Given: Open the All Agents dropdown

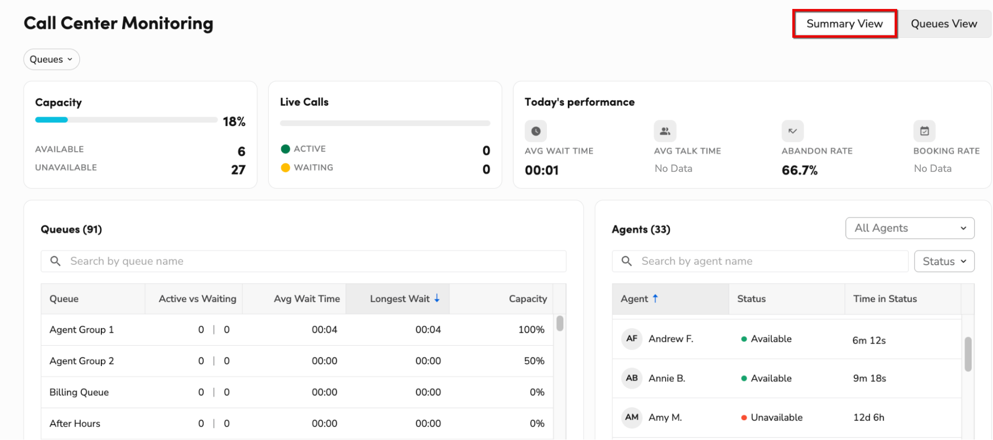Looking at the screenshot, I should [910, 228].
